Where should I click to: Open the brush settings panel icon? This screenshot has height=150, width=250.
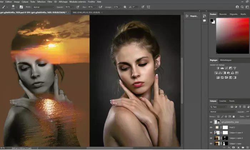pyautogui.click(x=21, y=7)
